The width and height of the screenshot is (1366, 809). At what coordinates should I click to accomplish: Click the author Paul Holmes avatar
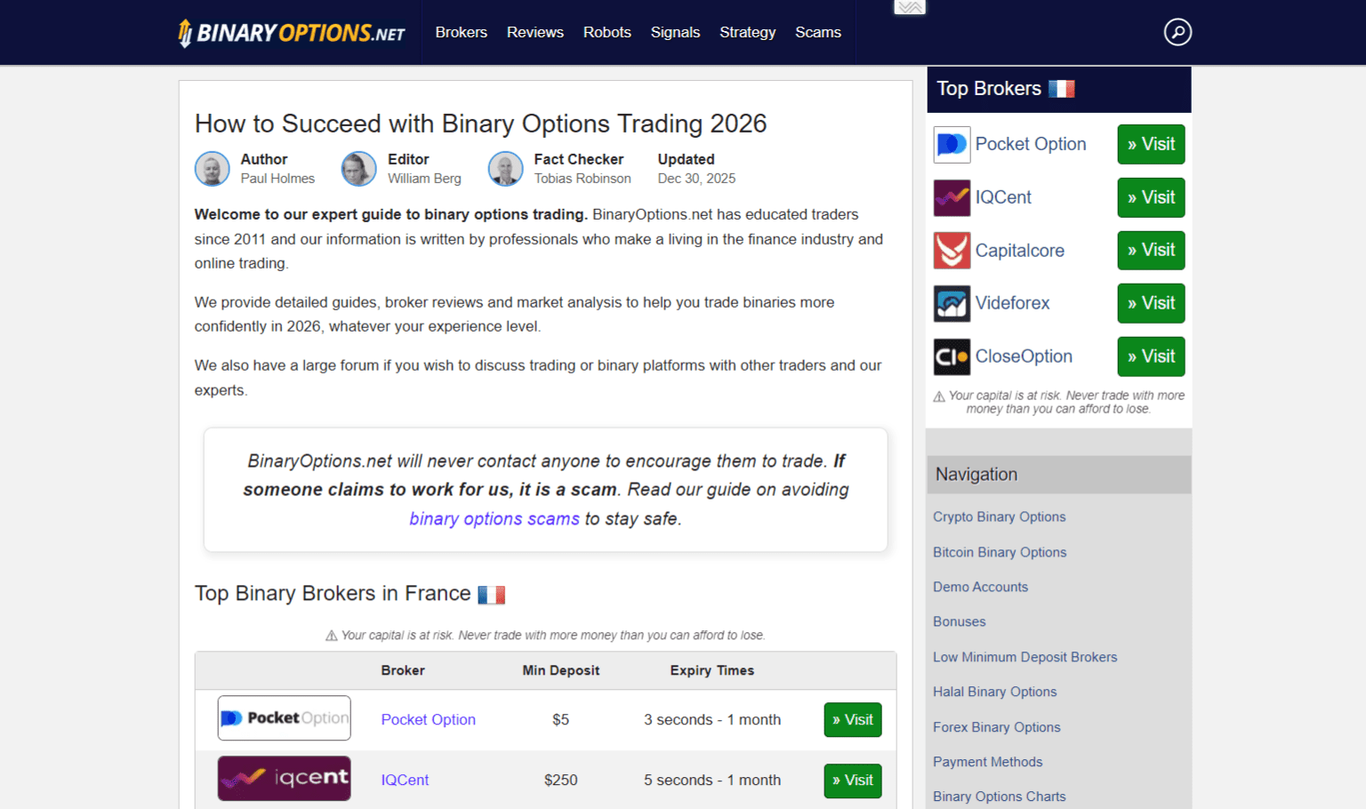pyautogui.click(x=212, y=169)
